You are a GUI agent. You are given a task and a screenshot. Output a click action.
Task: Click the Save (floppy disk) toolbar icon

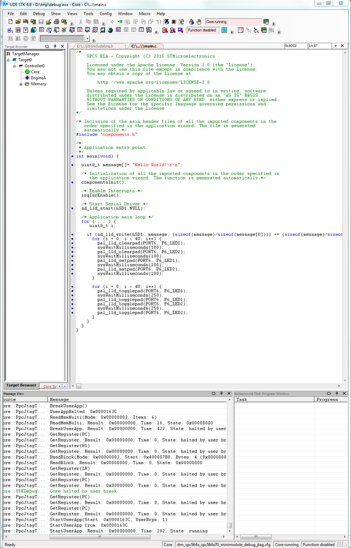[x=41, y=22]
